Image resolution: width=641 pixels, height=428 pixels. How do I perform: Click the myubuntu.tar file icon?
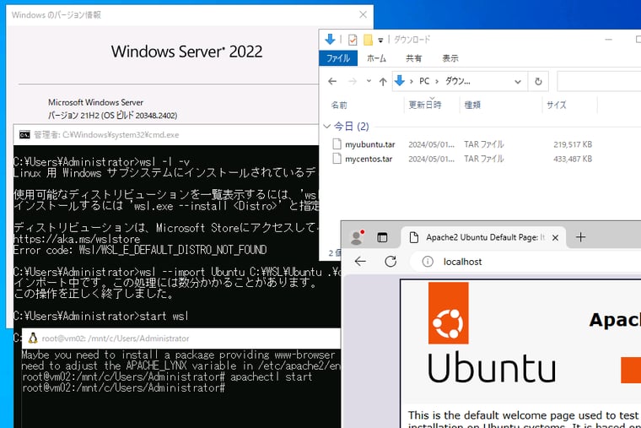[x=337, y=144]
